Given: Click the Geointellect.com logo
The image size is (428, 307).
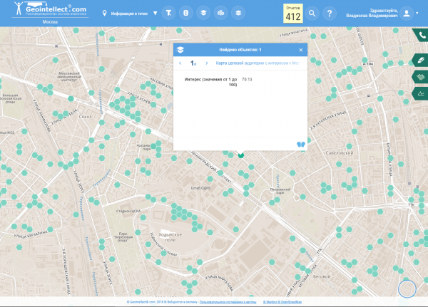Looking at the screenshot, I should [x=50, y=9].
